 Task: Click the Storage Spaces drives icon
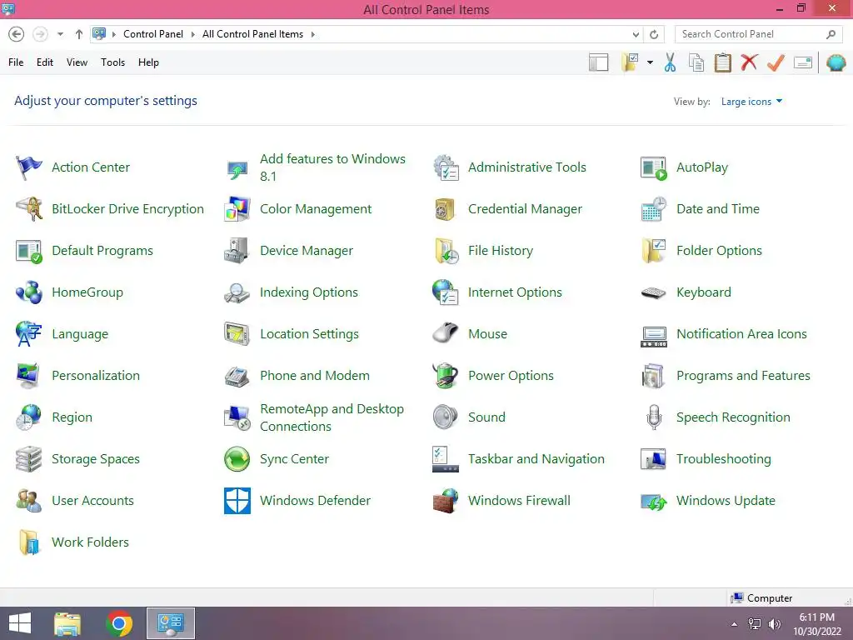29,459
